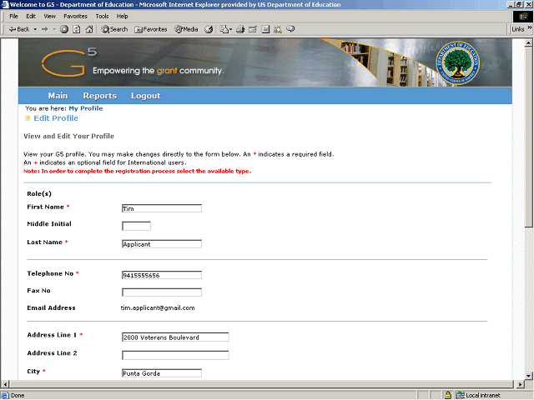
Task: Go back with the Back button
Action: (x=19, y=29)
